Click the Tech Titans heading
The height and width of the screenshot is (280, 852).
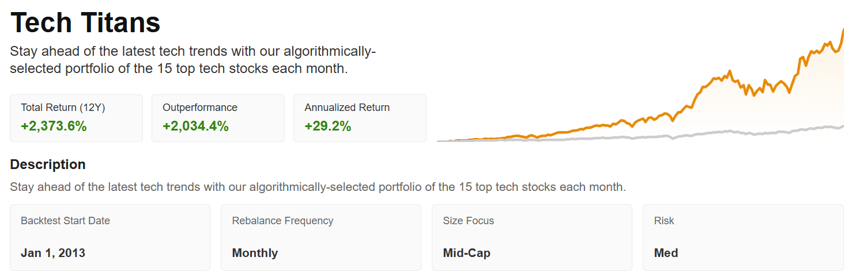coord(85,23)
